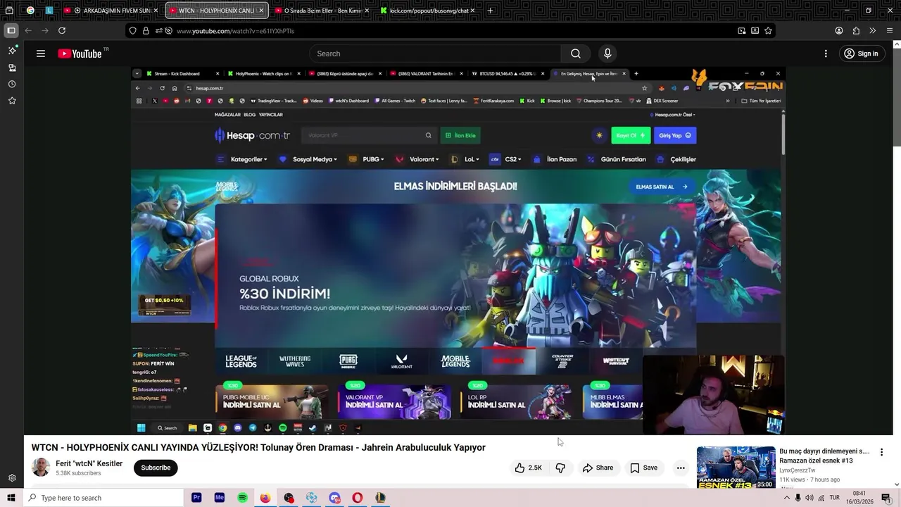Click the Sign in button
This screenshot has height=507, width=901.
pyautogui.click(x=861, y=54)
